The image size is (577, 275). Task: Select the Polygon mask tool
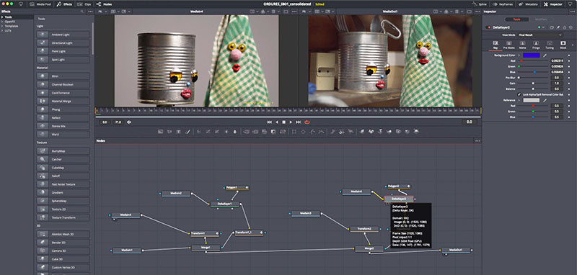pyautogui.click(x=312, y=132)
